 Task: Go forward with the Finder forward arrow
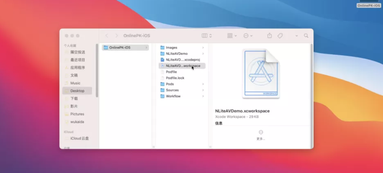pyautogui.click(x=116, y=36)
